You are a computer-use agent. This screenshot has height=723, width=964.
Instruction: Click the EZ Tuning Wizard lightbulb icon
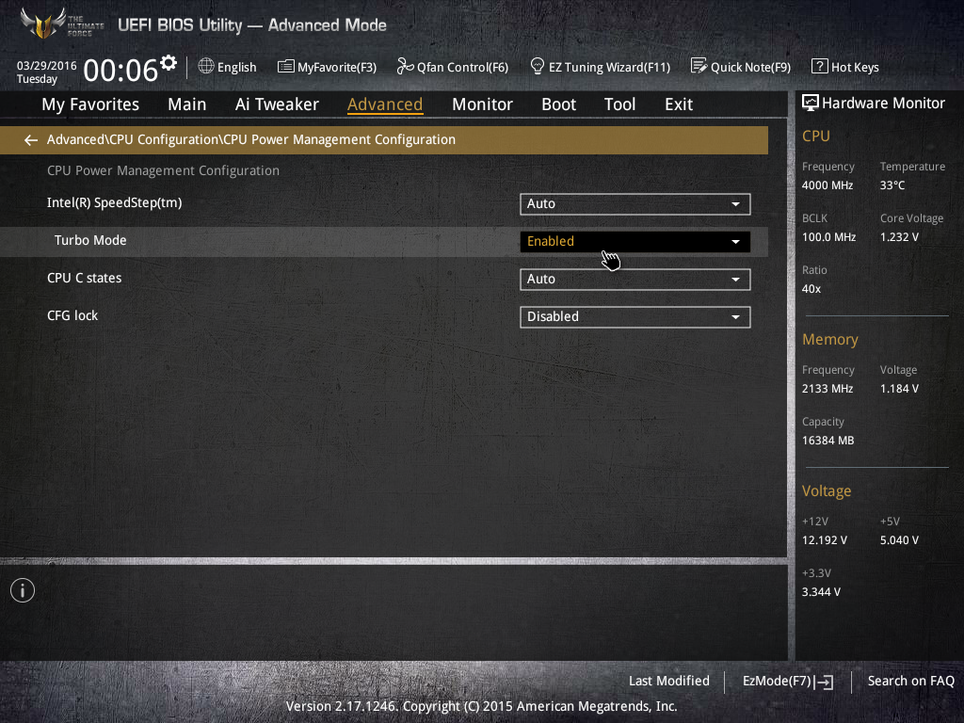coord(538,67)
